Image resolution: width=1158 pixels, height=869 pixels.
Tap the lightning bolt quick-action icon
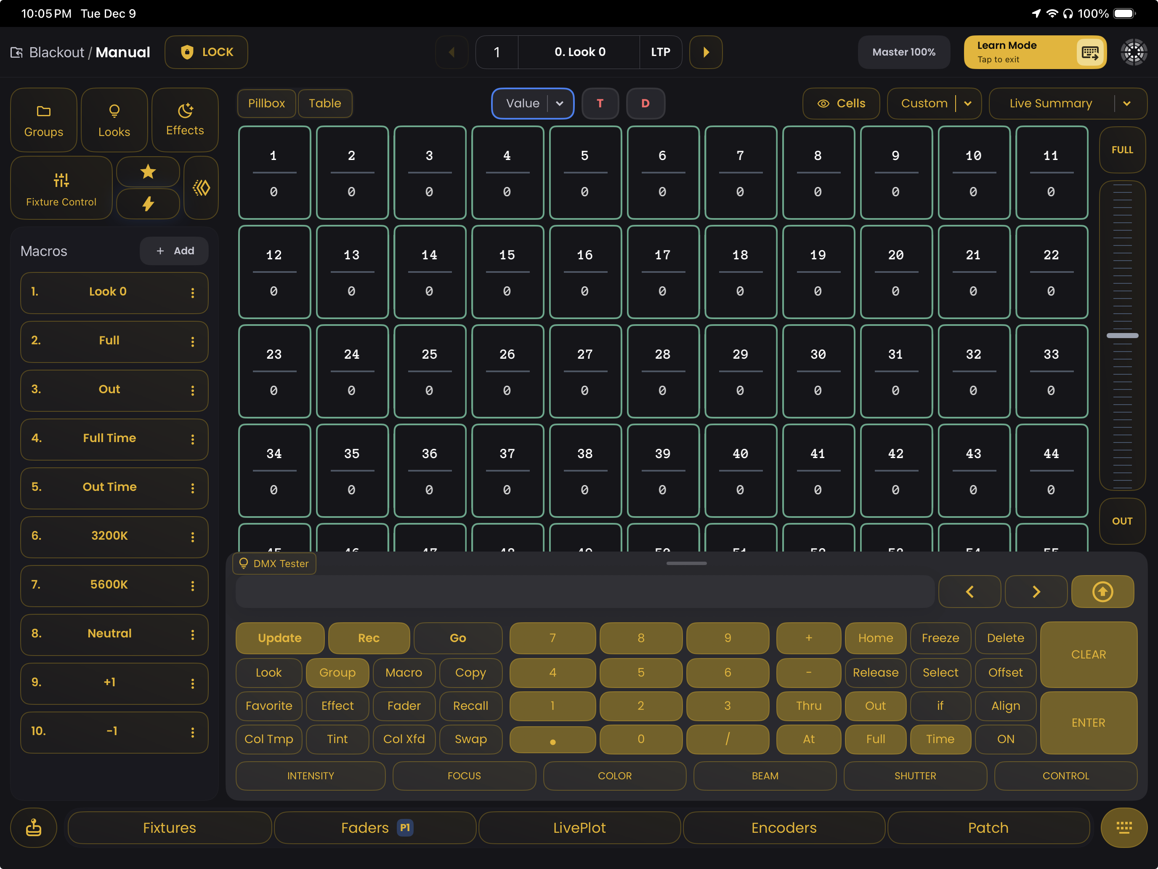(148, 204)
